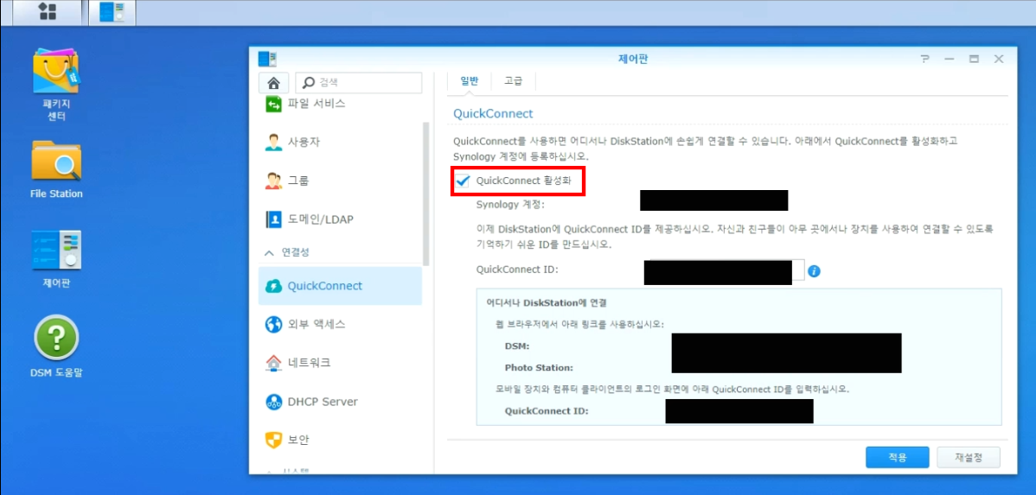Click the 적용 button
The image size is (1036, 495).
click(898, 457)
